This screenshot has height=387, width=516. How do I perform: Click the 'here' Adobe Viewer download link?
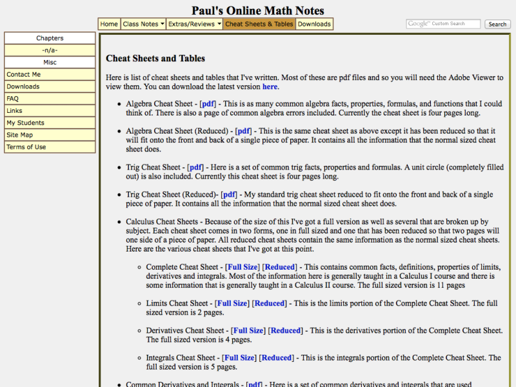(x=270, y=86)
